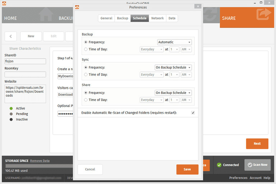This screenshot has height=184, width=276.
Task: Click share name field MyDownlo
Action: 65,76
